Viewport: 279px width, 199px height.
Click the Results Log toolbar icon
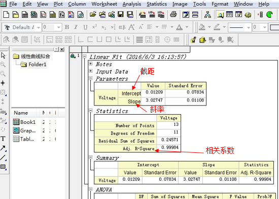click(229, 15)
